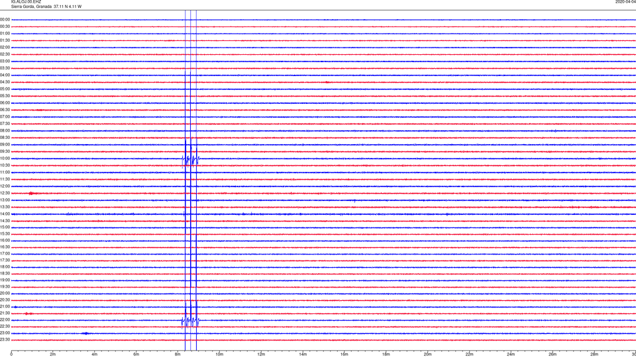
Task: Select the 14:00 trace time label
Action: 5,214
